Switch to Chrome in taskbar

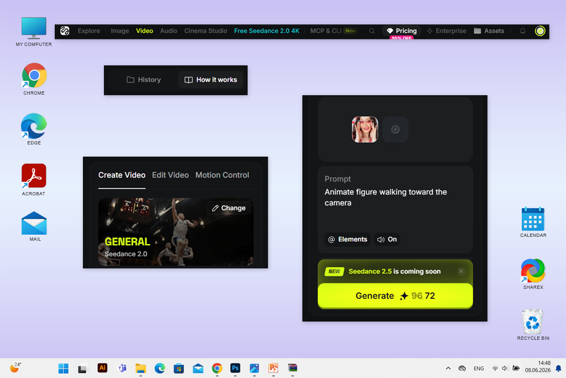217,368
